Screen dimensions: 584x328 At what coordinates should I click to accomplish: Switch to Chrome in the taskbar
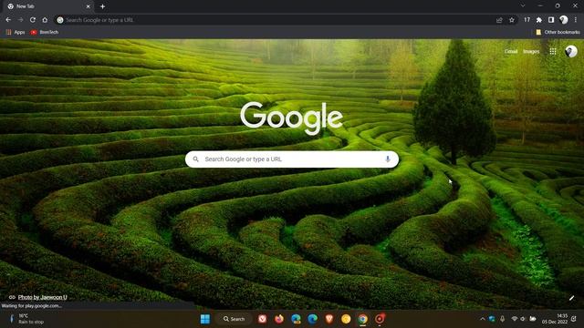(363, 319)
